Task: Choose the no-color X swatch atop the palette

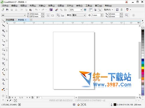Action: [143, 28]
